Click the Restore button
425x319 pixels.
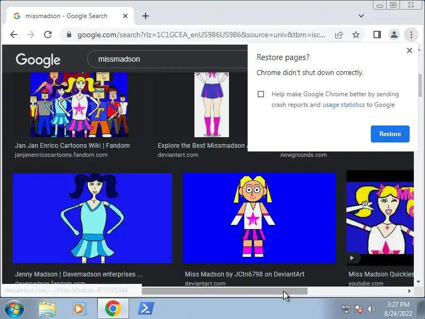coord(390,134)
